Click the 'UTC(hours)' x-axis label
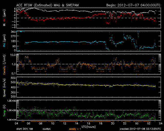Viewport: 164px width, 131px height. tap(88, 127)
